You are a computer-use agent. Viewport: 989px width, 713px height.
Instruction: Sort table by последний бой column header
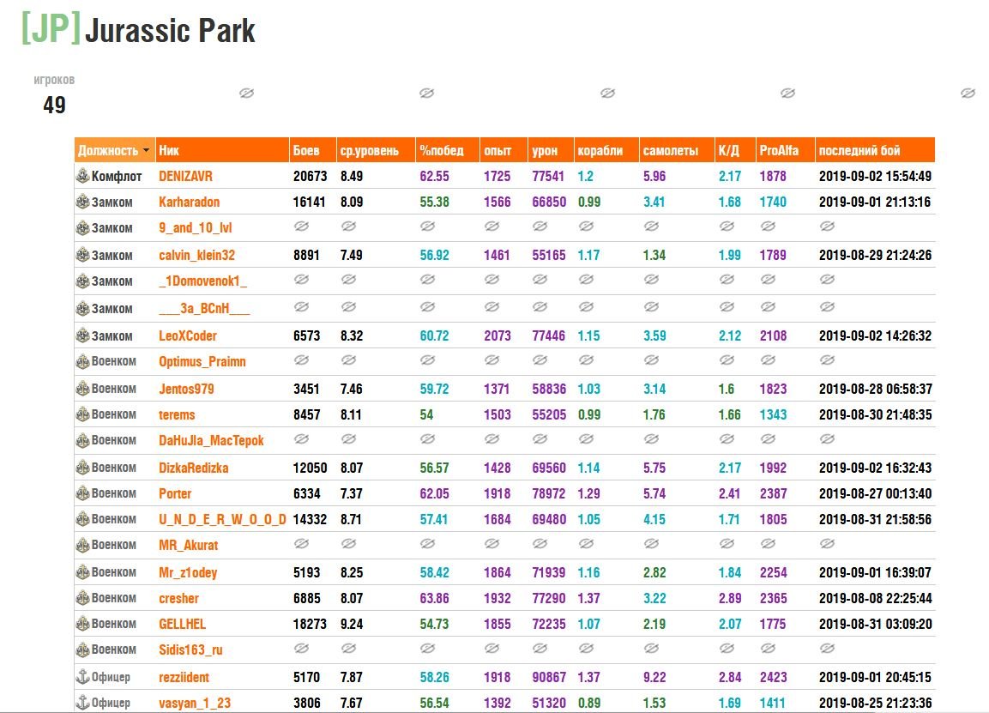click(875, 150)
